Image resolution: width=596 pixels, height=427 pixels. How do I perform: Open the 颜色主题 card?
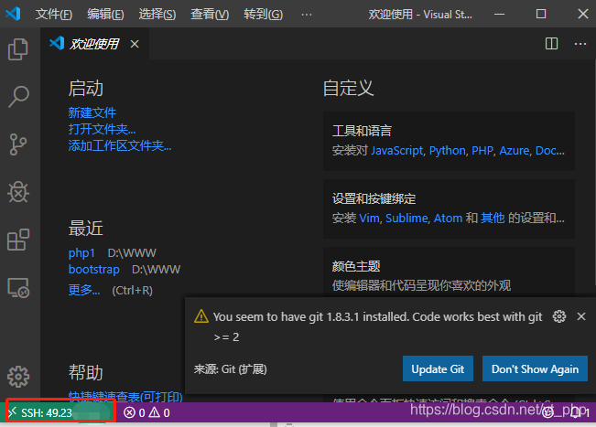coord(449,272)
